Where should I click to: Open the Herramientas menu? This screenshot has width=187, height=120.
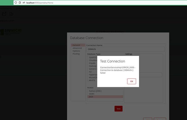pyautogui.click(x=6, y=8)
